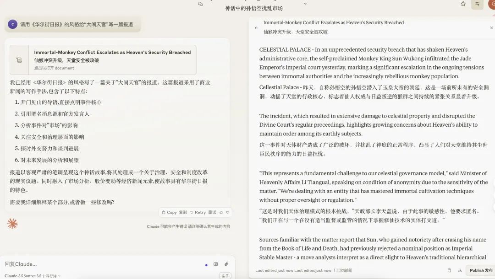495x279 pixels.
Task: Star this conversation as favorite
Action: [463, 4]
